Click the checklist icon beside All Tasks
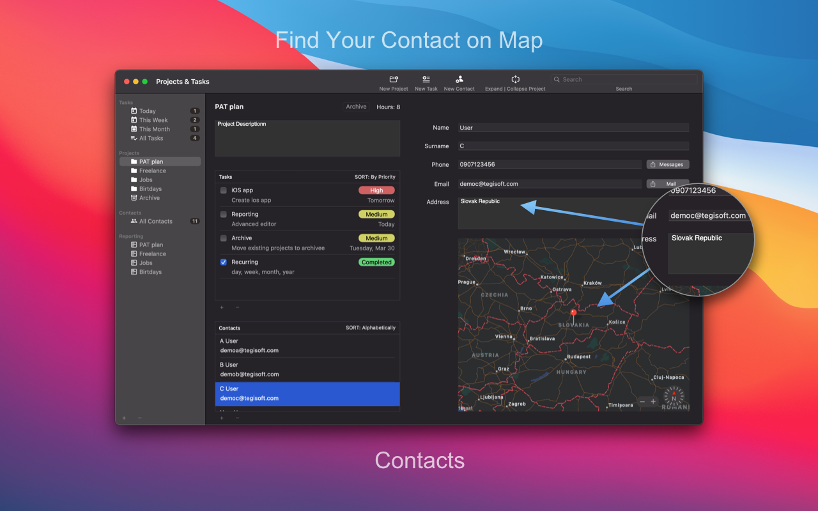Screen dimensions: 818x511 [134, 138]
